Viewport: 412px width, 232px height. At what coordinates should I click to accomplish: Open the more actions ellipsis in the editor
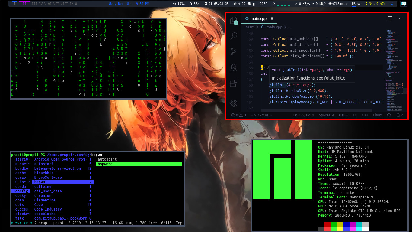400,18
